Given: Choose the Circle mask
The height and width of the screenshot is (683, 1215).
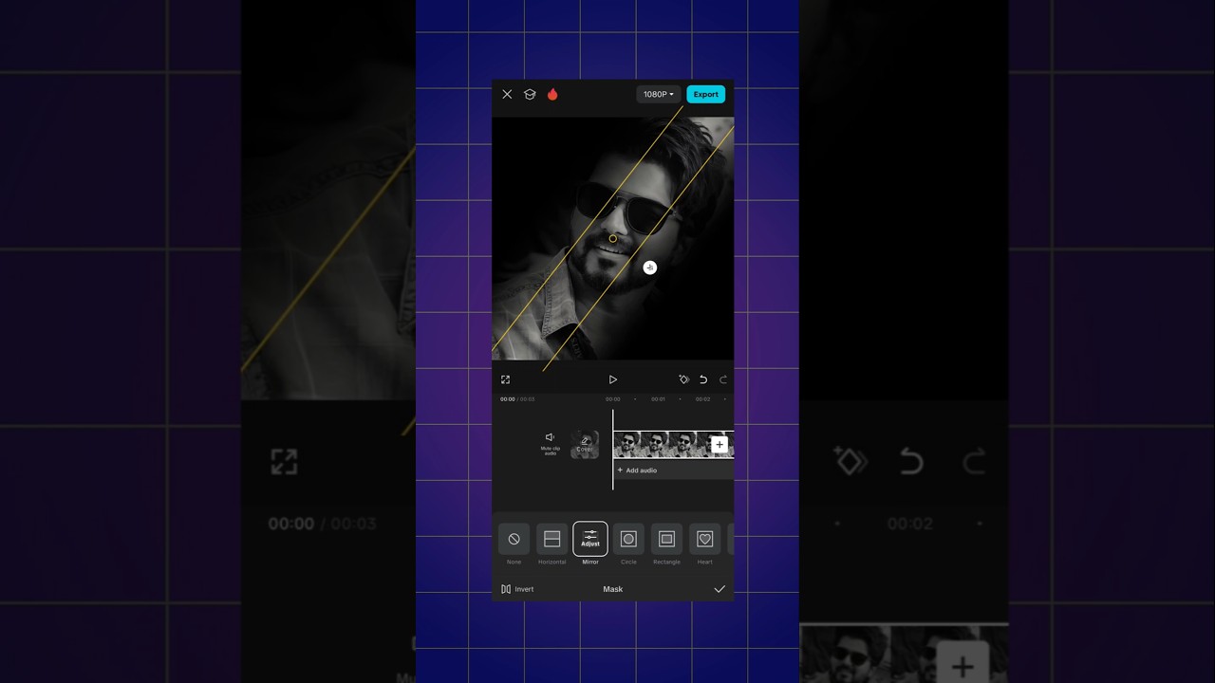Looking at the screenshot, I should 628,544.
